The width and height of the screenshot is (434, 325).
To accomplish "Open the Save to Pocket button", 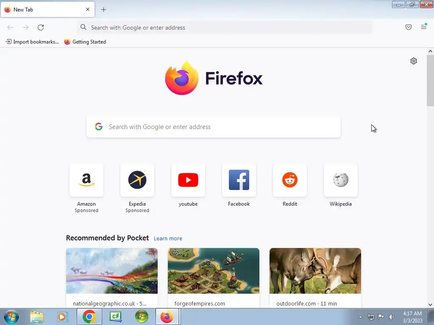I will pyautogui.click(x=409, y=27).
